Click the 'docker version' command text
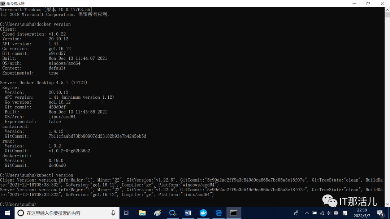 pos(54,24)
